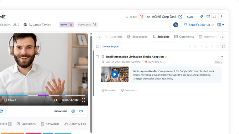This screenshot has width=239, height=134.
Task: Click the snippet description text
Action: coord(173,75)
